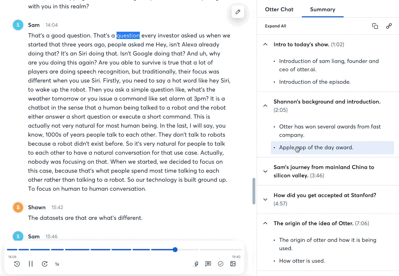The image size is (399, 276).
Task: Copy the summary using the copy icon
Action: (375, 26)
